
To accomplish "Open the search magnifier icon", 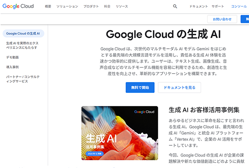I will point(175,6).
